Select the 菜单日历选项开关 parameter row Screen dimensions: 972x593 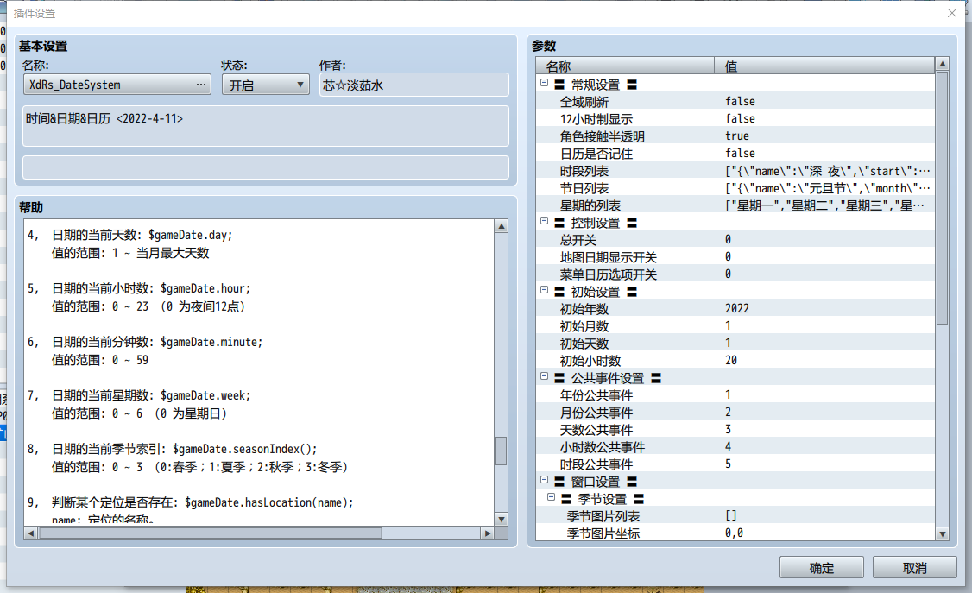tap(735, 274)
